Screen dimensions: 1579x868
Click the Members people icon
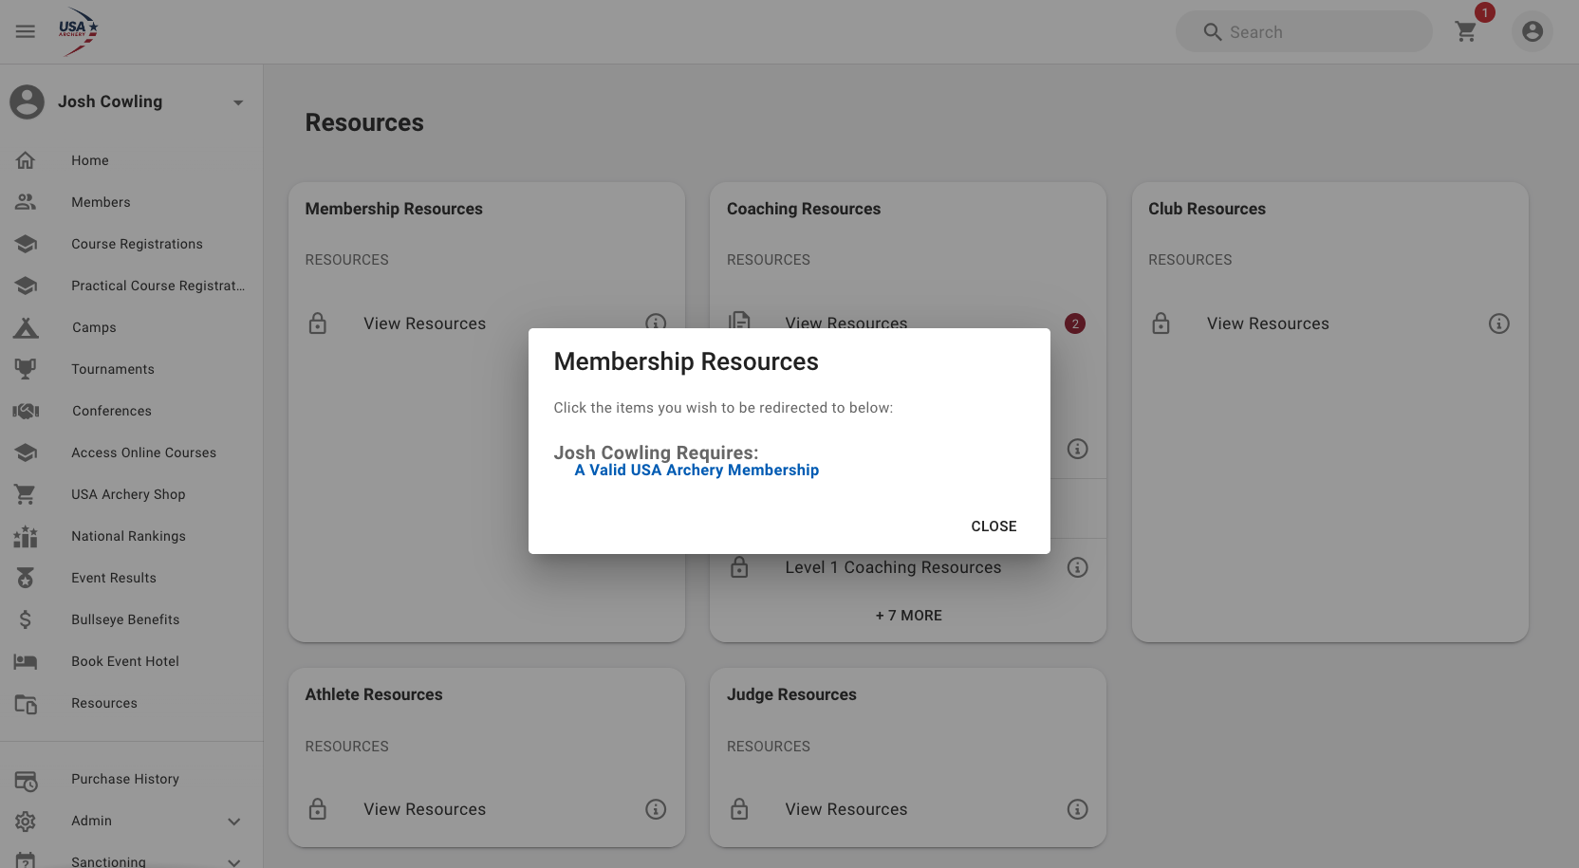pos(26,202)
